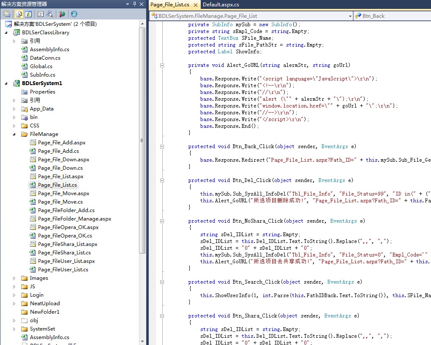Select the NewFolder1 folder
The height and width of the screenshot is (345, 431).
[44, 312]
